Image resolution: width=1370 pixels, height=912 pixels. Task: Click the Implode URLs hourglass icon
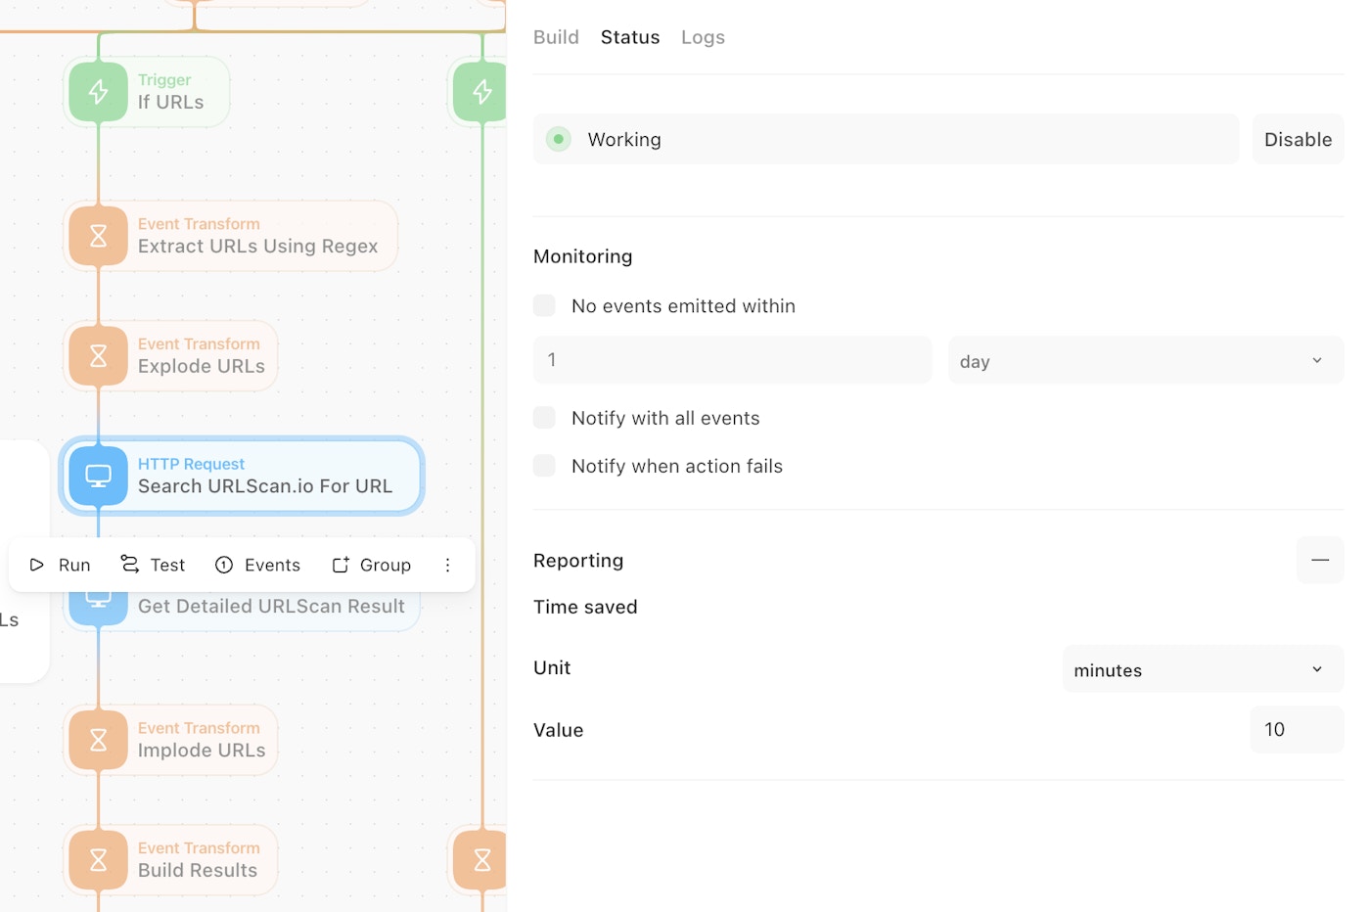pos(98,741)
